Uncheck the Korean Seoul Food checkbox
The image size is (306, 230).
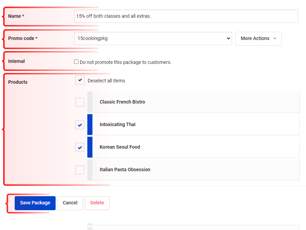coord(80,147)
